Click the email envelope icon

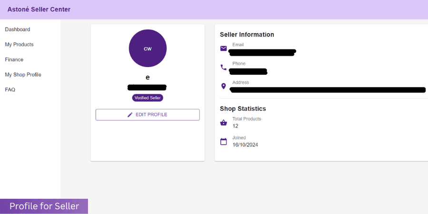pos(224,49)
